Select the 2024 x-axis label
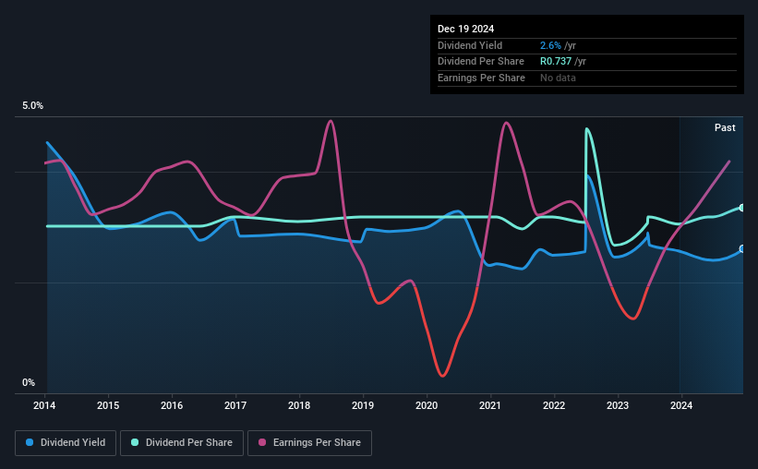Viewport: 758px width, 469px height. pyautogui.click(x=681, y=405)
